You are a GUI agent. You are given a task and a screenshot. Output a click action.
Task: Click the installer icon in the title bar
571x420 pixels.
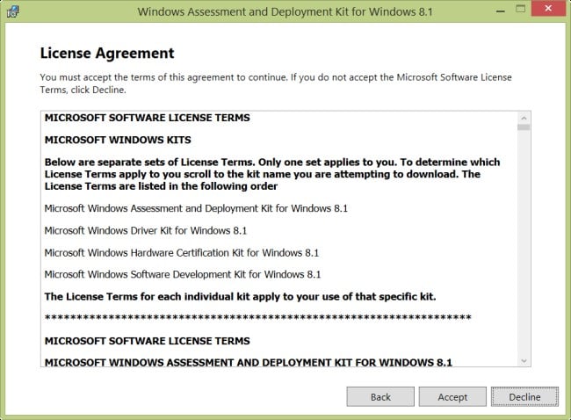pos(13,11)
